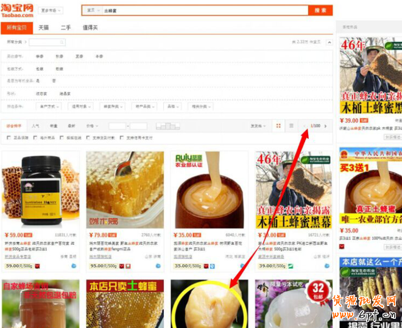
Task: Tick the first checkbox below the sort bar
Action: [8, 138]
